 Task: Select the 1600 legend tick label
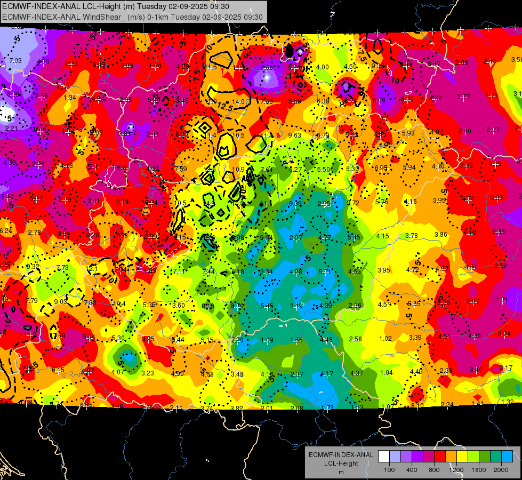tap(478, 470)
